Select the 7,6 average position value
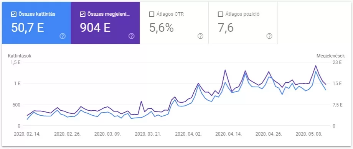353x149 pixels. click(226, 28)
